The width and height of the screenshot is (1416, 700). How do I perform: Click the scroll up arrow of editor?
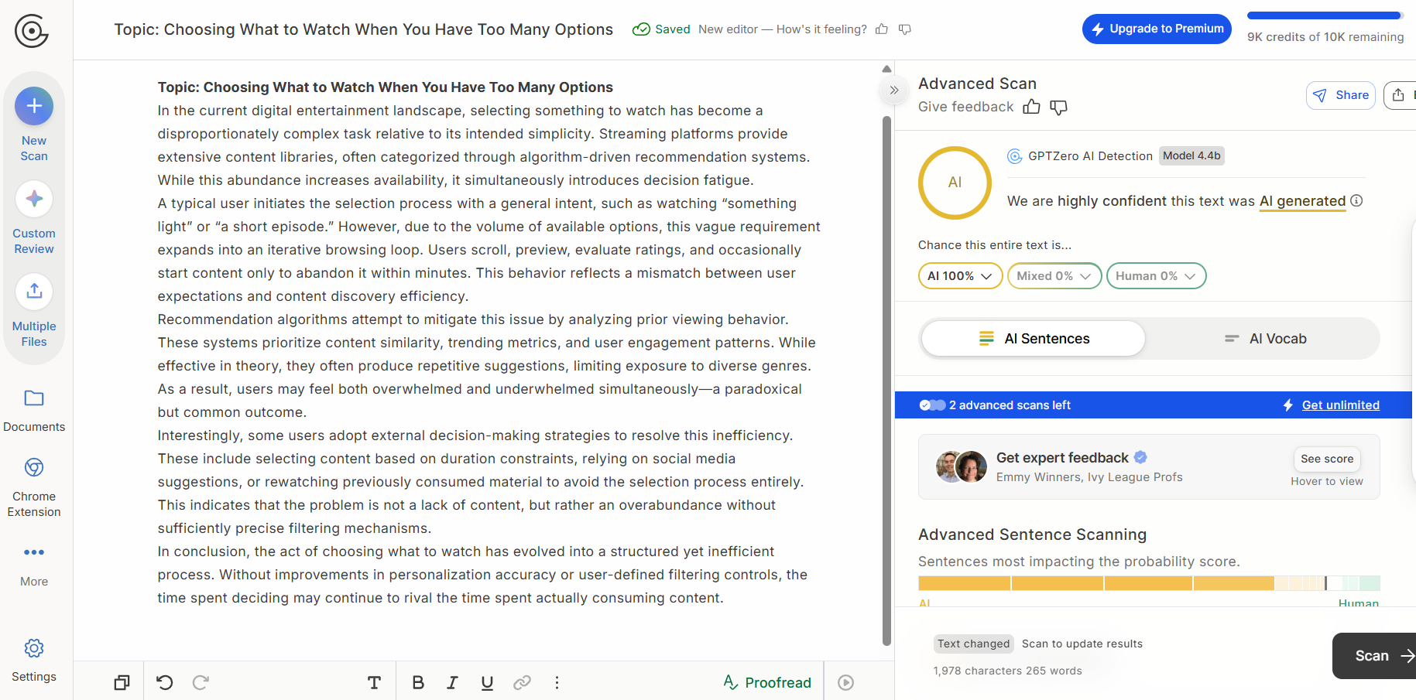pos(887,69)
